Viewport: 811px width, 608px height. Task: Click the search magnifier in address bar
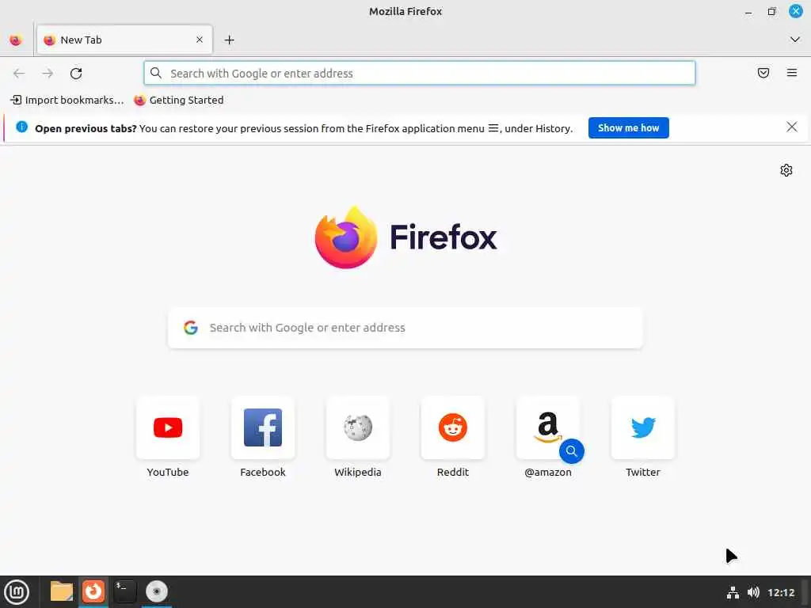[x=156, y=73]
